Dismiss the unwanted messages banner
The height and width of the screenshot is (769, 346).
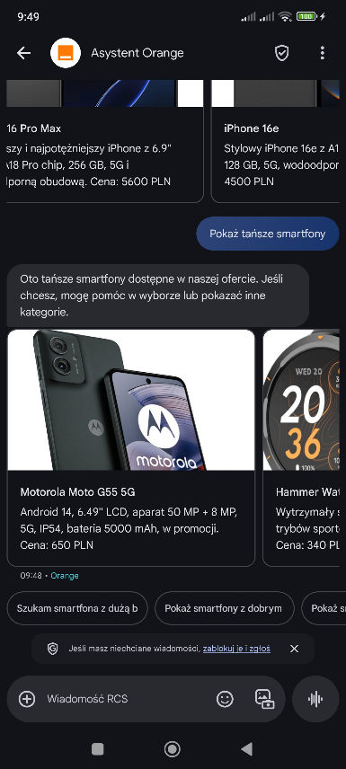[294, 649]
